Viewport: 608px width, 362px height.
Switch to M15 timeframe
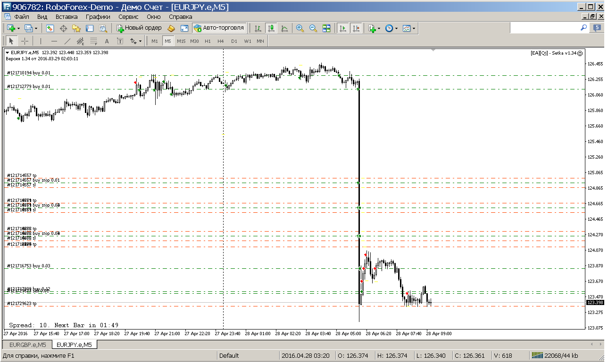tap(181, 41)
